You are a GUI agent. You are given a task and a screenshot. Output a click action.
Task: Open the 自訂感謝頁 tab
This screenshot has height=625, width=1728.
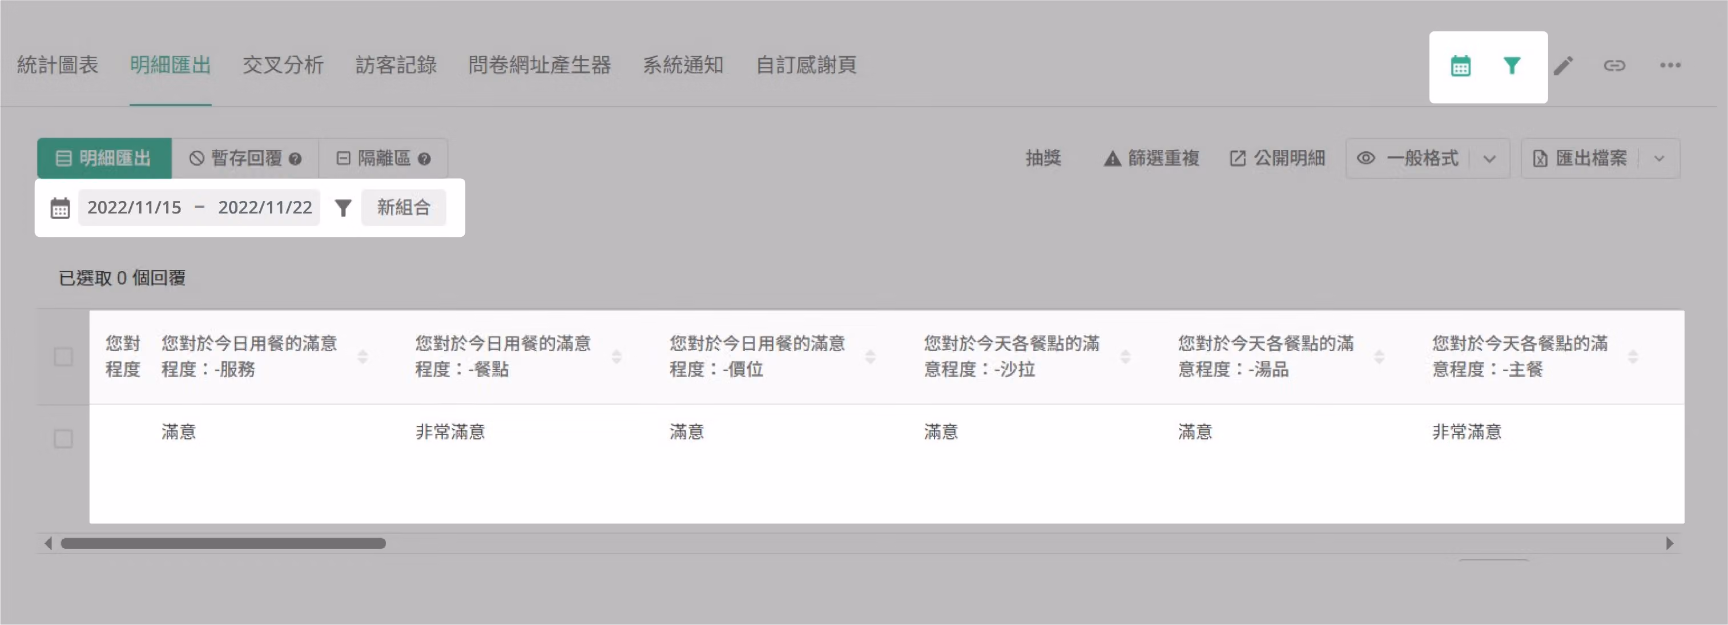(x=805, y=65)
